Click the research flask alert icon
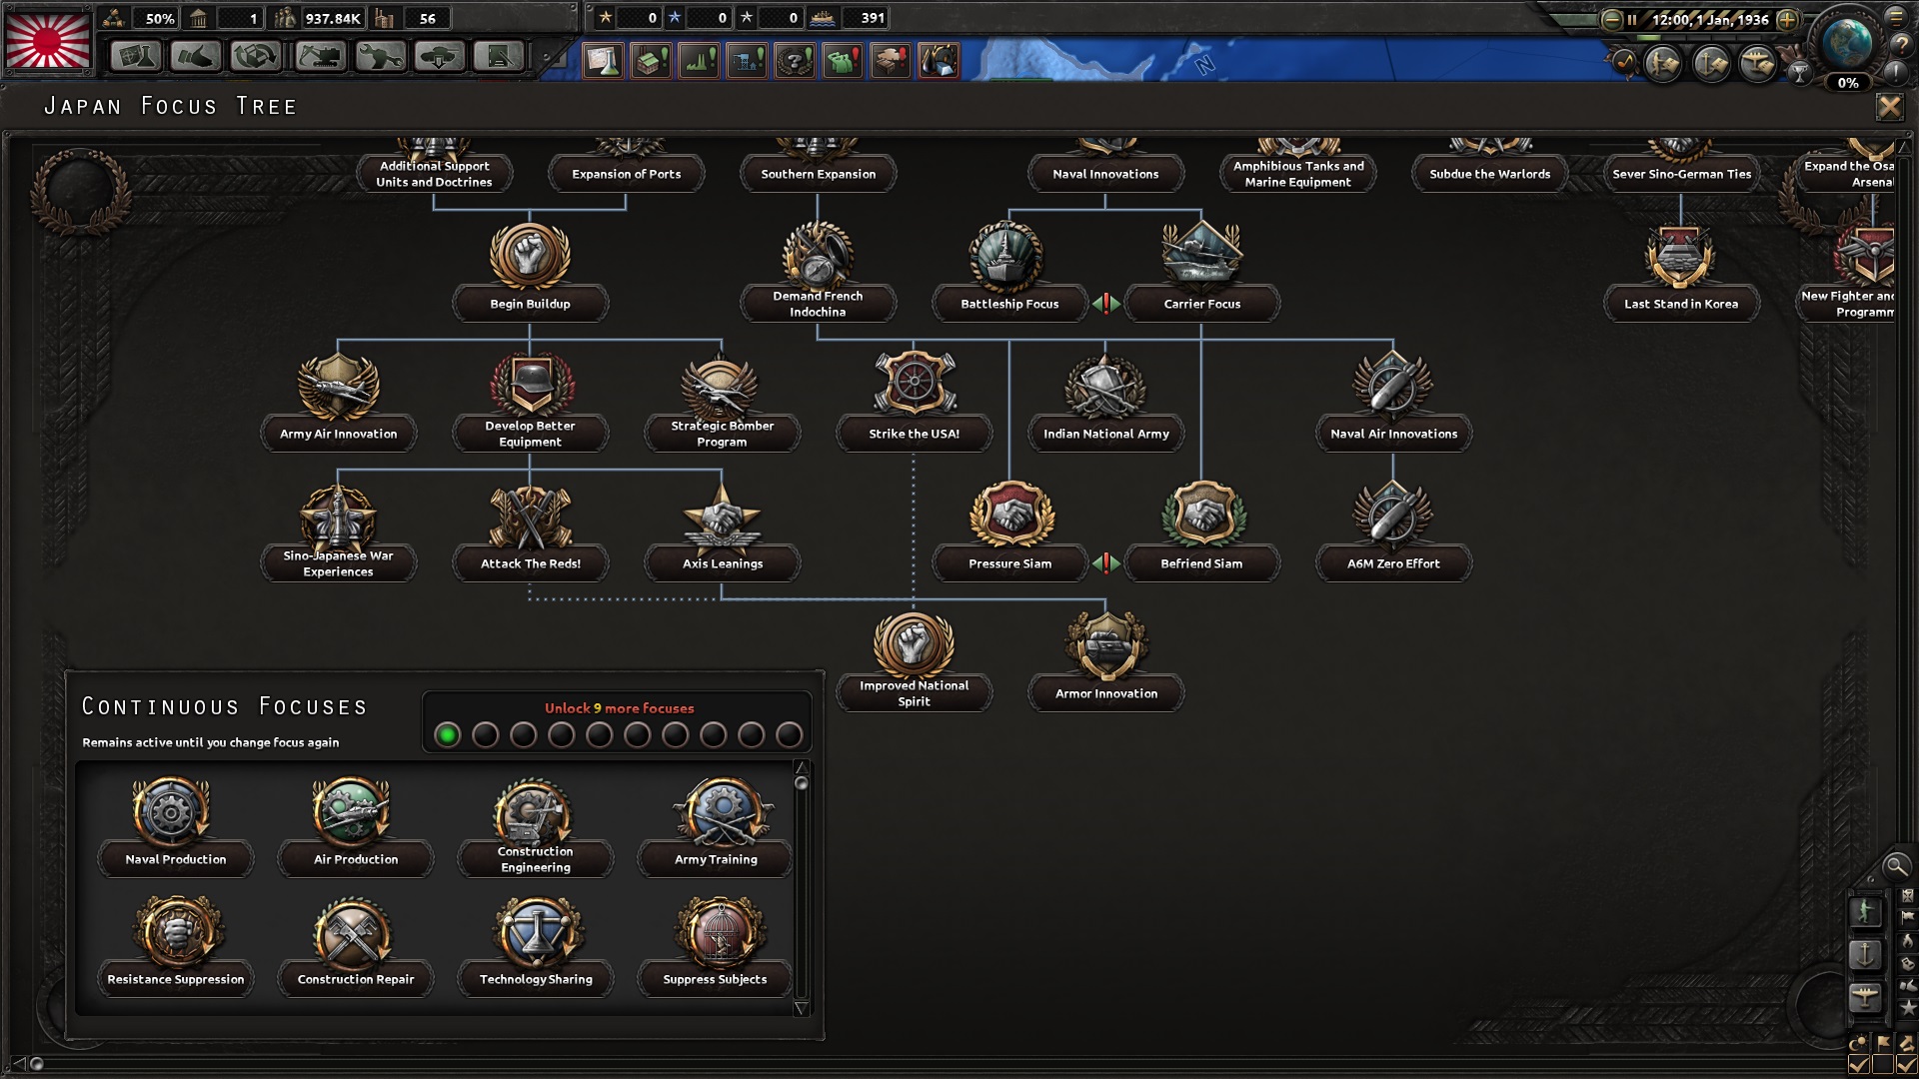The width and height of the screenshot is (1919, 1079). coord(603,61)
